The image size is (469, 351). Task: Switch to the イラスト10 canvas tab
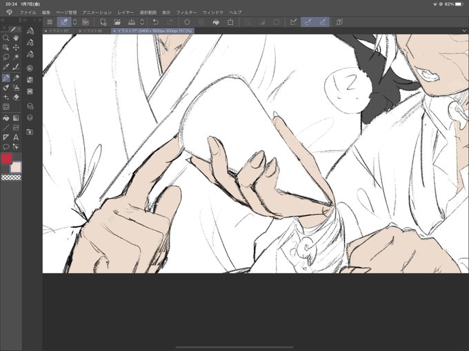tap(59, 31)
